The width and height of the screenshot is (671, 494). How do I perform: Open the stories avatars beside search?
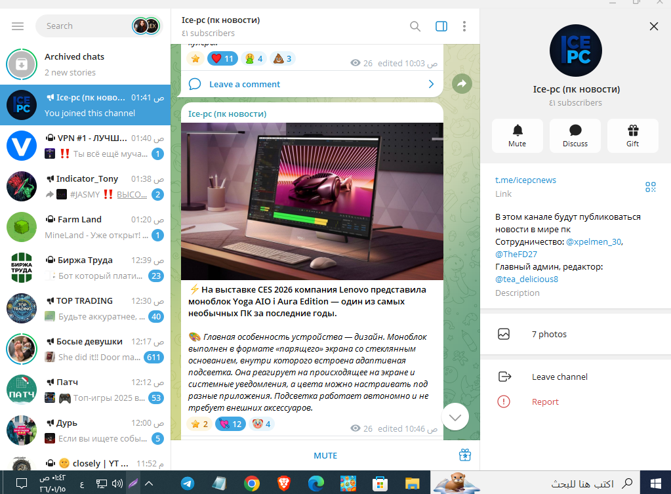[x=146, y=26]
